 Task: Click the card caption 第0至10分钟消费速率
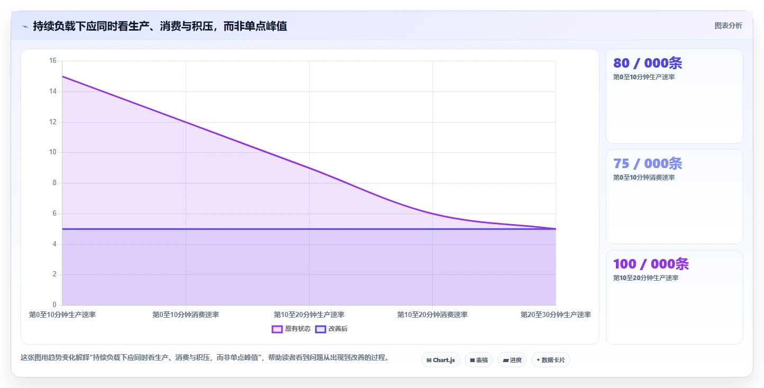coord(644,178)
